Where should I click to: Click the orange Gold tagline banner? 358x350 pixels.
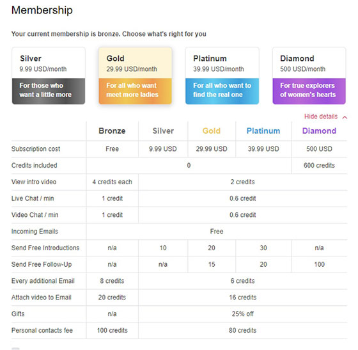coord(135,91)
